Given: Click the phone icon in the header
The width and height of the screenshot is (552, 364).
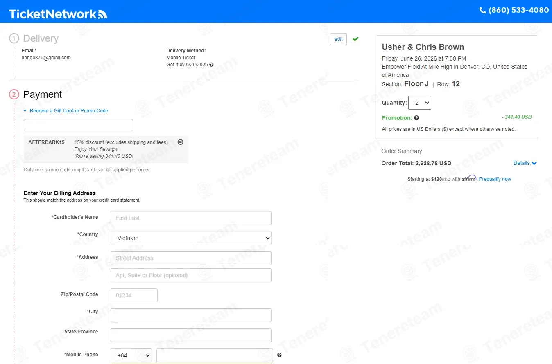Looking at the screenshot, I should pyautogui.click(x=483, y=10).
